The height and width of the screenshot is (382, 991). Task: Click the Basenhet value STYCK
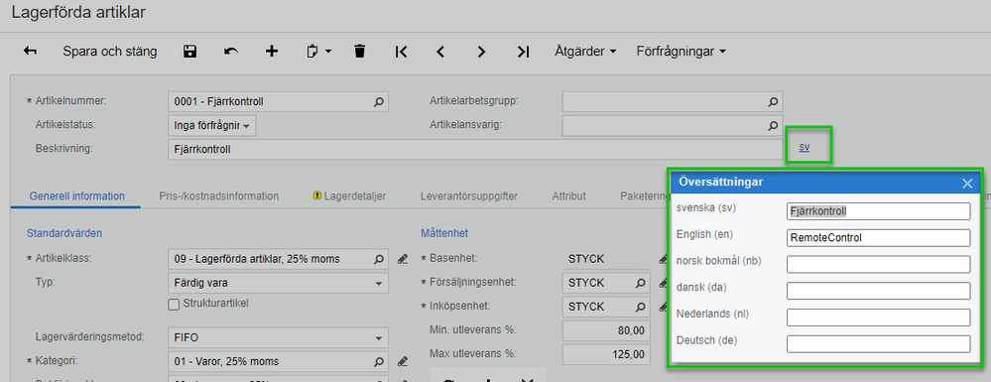point(586,259)
